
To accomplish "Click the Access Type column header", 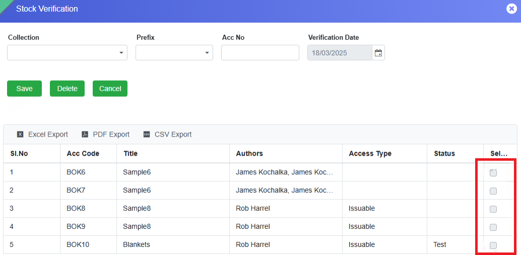I will [370, 154].
